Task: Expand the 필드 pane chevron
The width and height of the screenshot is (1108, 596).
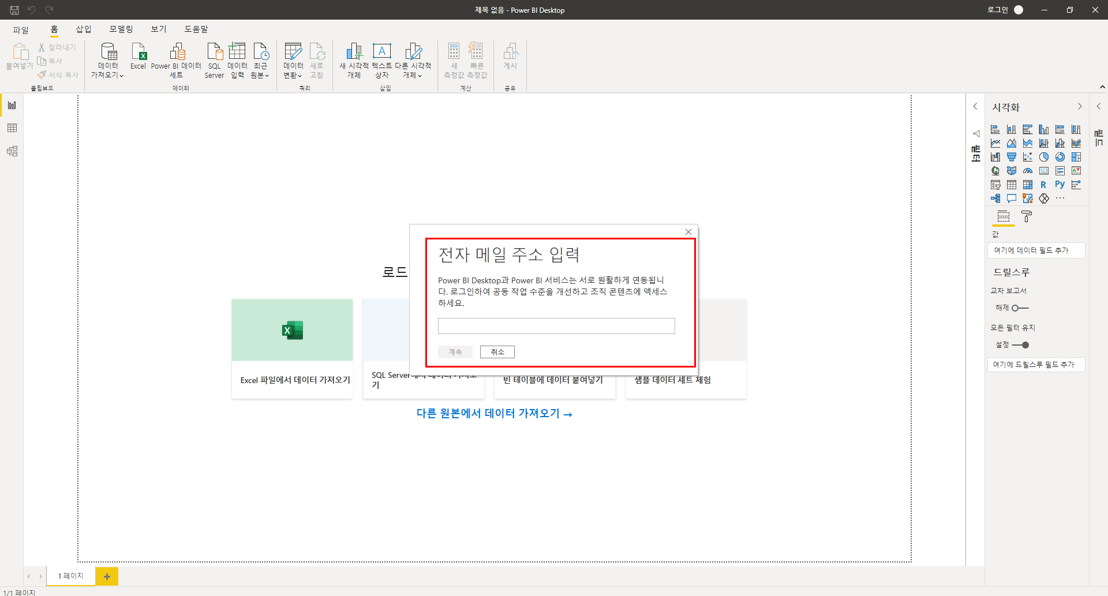Action: (x=1099, y=107)
